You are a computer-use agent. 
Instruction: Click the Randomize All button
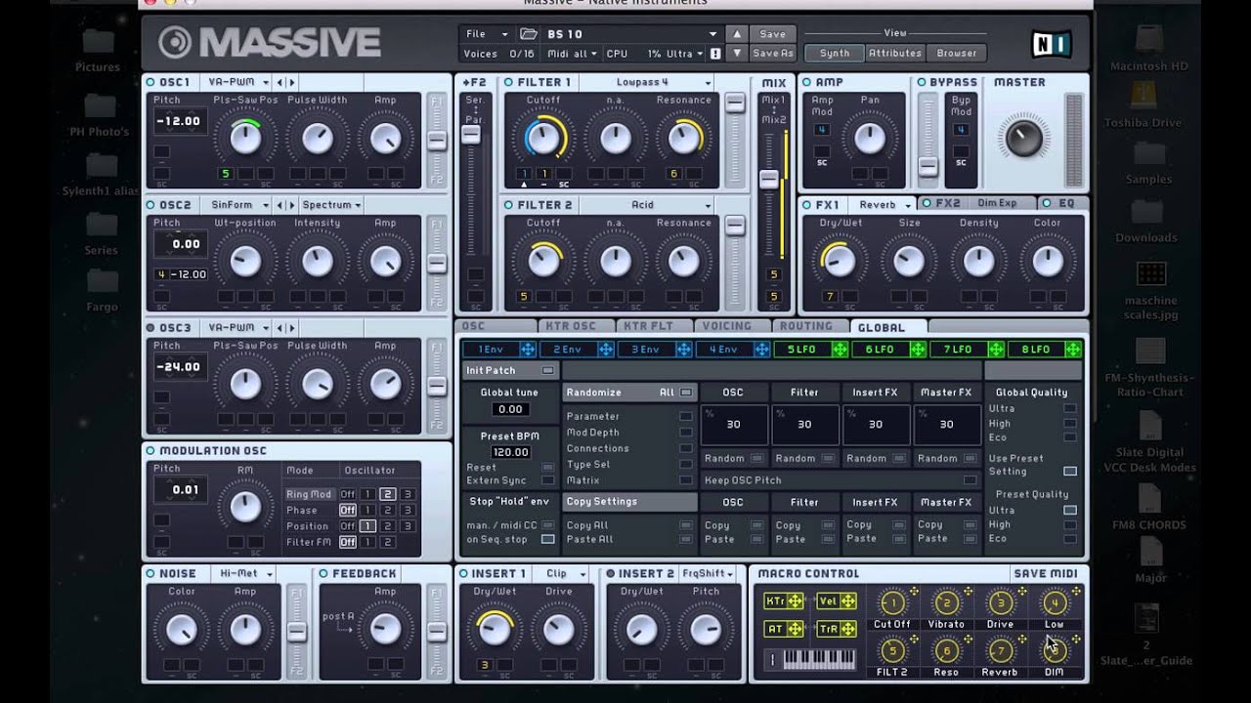686,392
